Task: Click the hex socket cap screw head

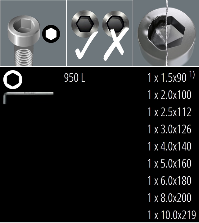Action: (24, 31)
